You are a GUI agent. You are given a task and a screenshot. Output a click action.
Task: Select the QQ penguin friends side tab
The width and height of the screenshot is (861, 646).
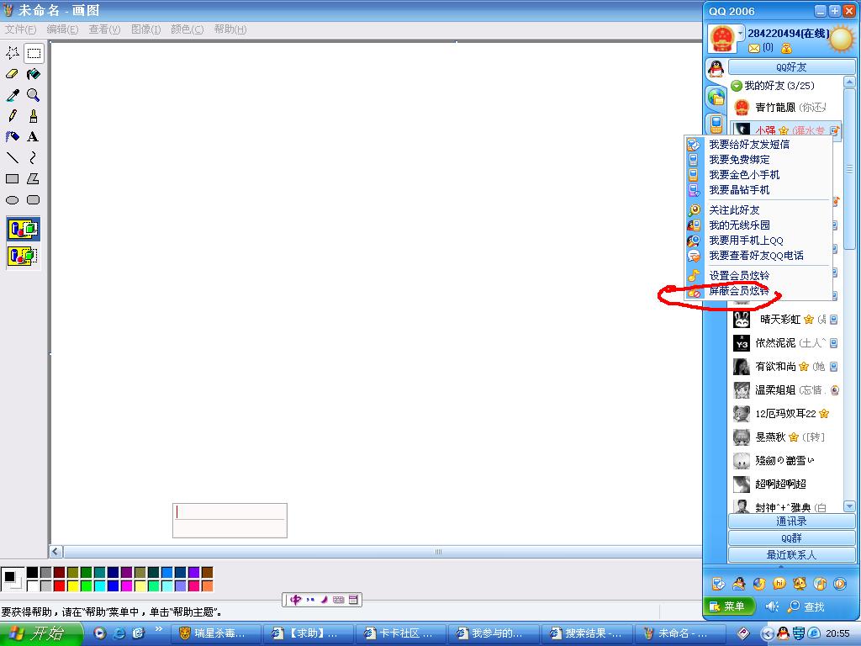(716, 69)
